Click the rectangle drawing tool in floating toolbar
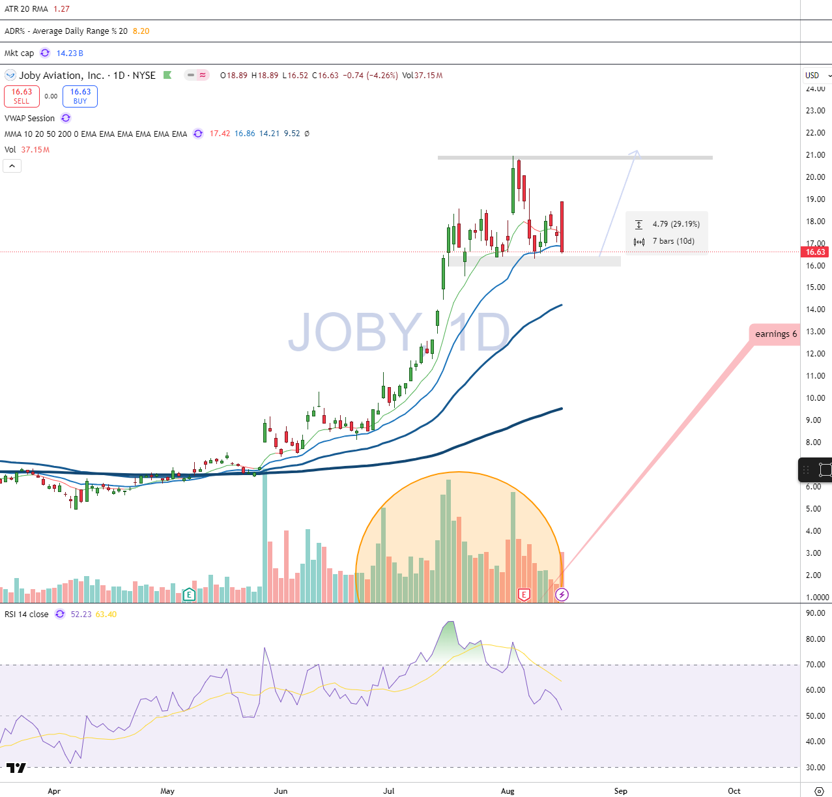The width and height of the screenshot is (832, 797). (825, 469)
